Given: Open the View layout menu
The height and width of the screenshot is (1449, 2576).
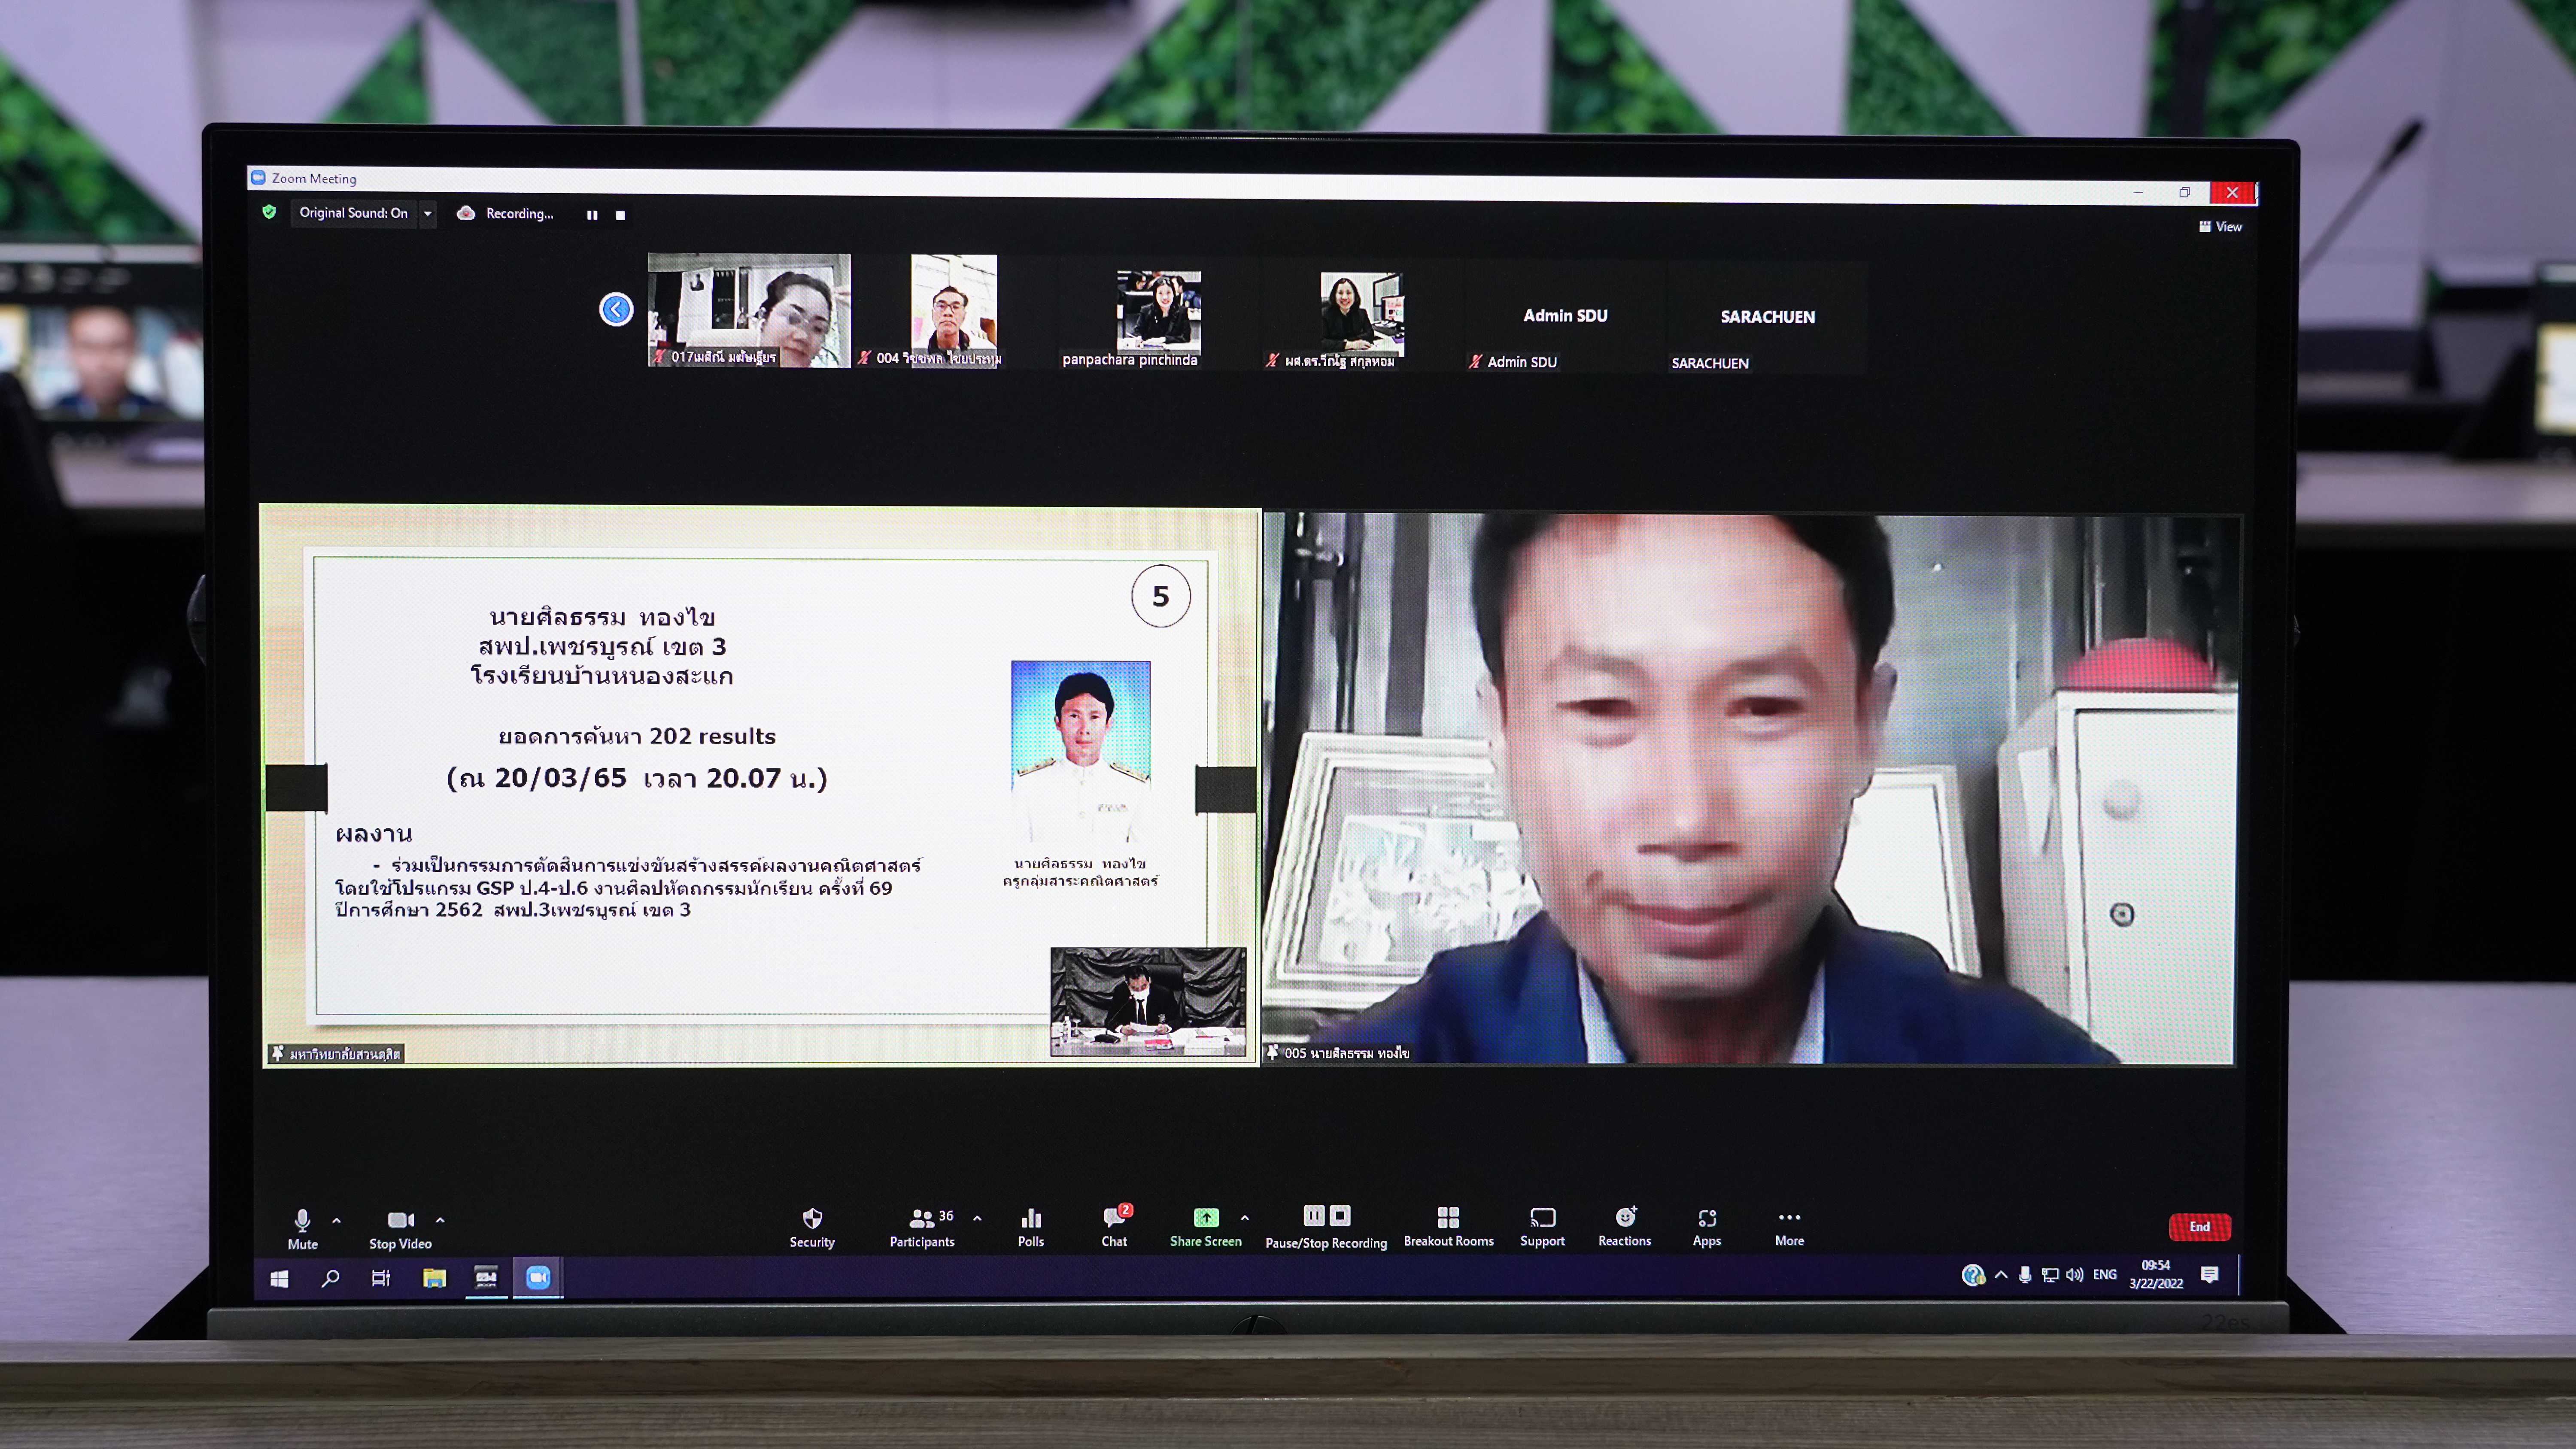Looking at the screenshot, I should pos(2220,227).
